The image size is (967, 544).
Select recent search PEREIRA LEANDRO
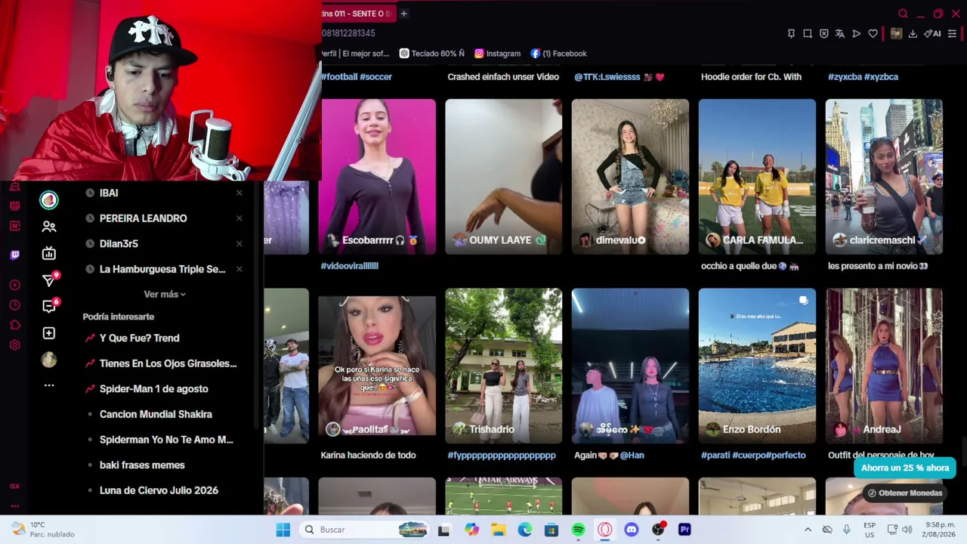tap(143, 218)
